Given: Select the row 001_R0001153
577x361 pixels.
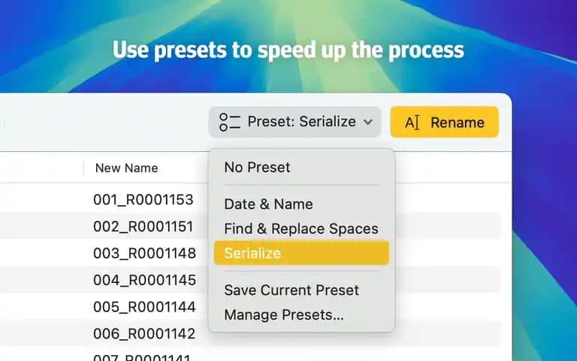Looking at the screenshot, I should click(x=143, y=199).
